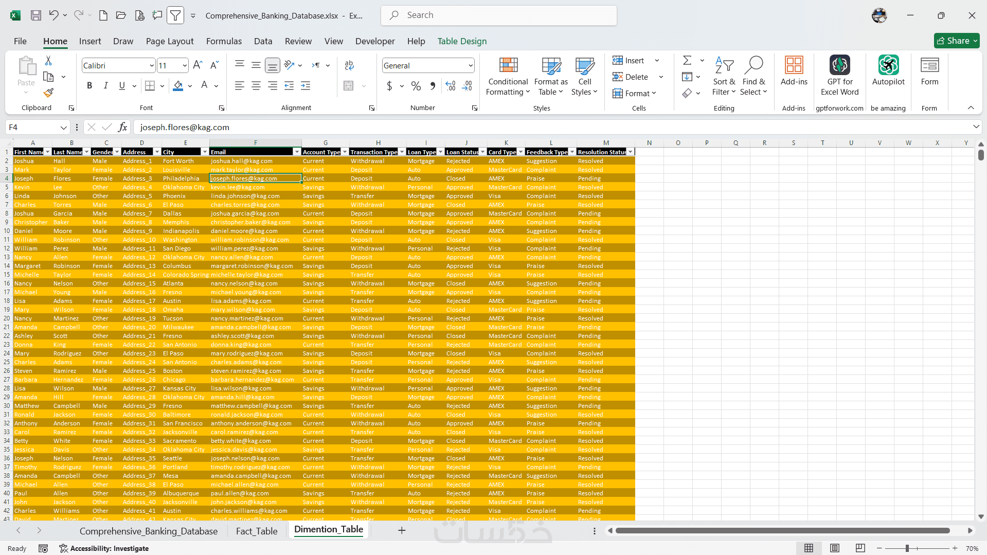Launch the Autopilot add-in
The width and height of the screenshot is (987, 555).
(888, 71)
